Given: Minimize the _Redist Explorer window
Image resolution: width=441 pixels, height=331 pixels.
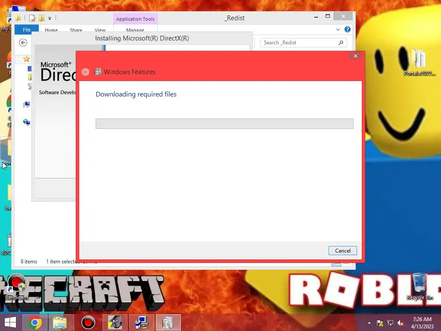Looking at the screenshot, I should [316, 17].
